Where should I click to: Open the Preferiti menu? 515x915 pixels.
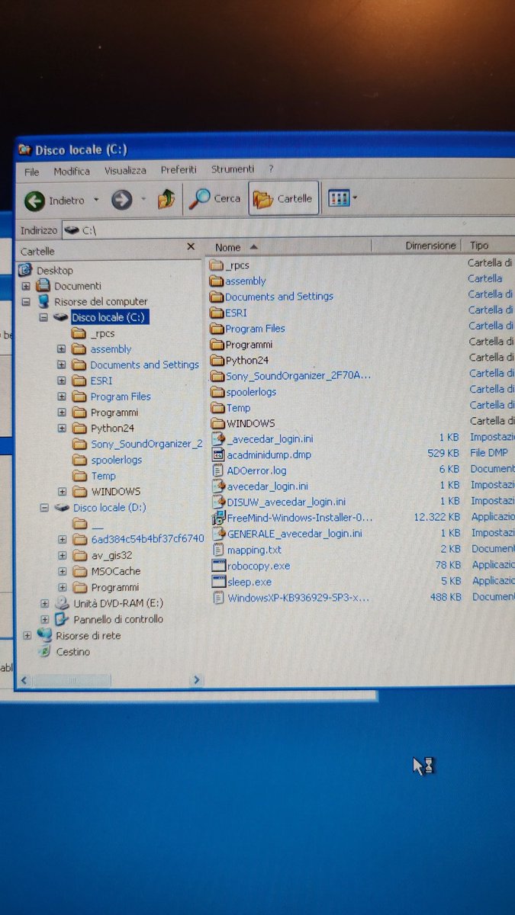179,169
